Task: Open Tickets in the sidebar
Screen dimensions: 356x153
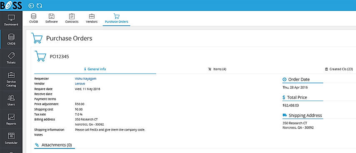Action: [x=11, y=58]
